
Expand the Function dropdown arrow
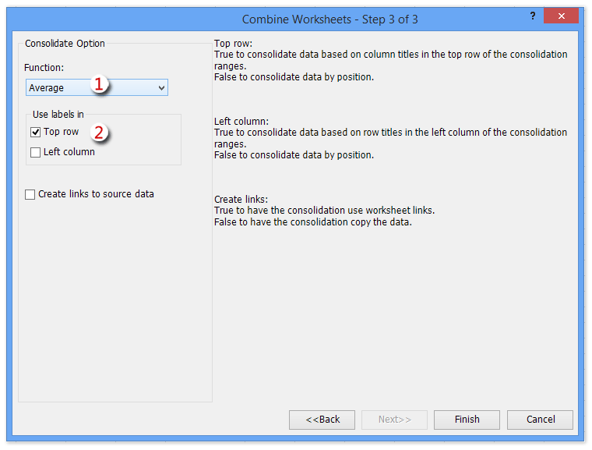[161, 88]
